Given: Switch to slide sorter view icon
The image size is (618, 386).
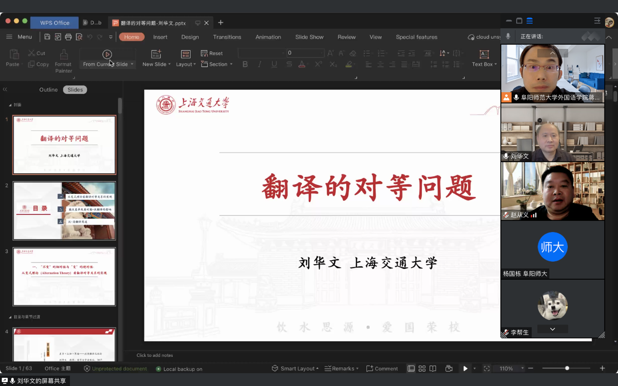Looking at the screenshot, I should tap(422, 368).
